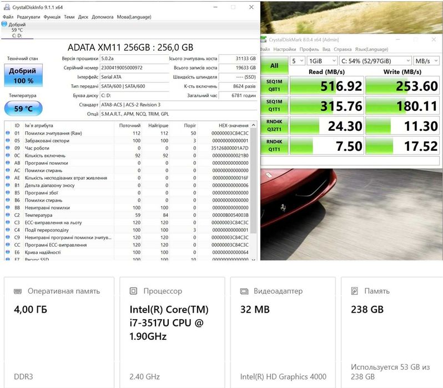Click the SEQ1M Q8T1 read result 516.92
Viewport: 443px width, 388px height.
[326, 86]
